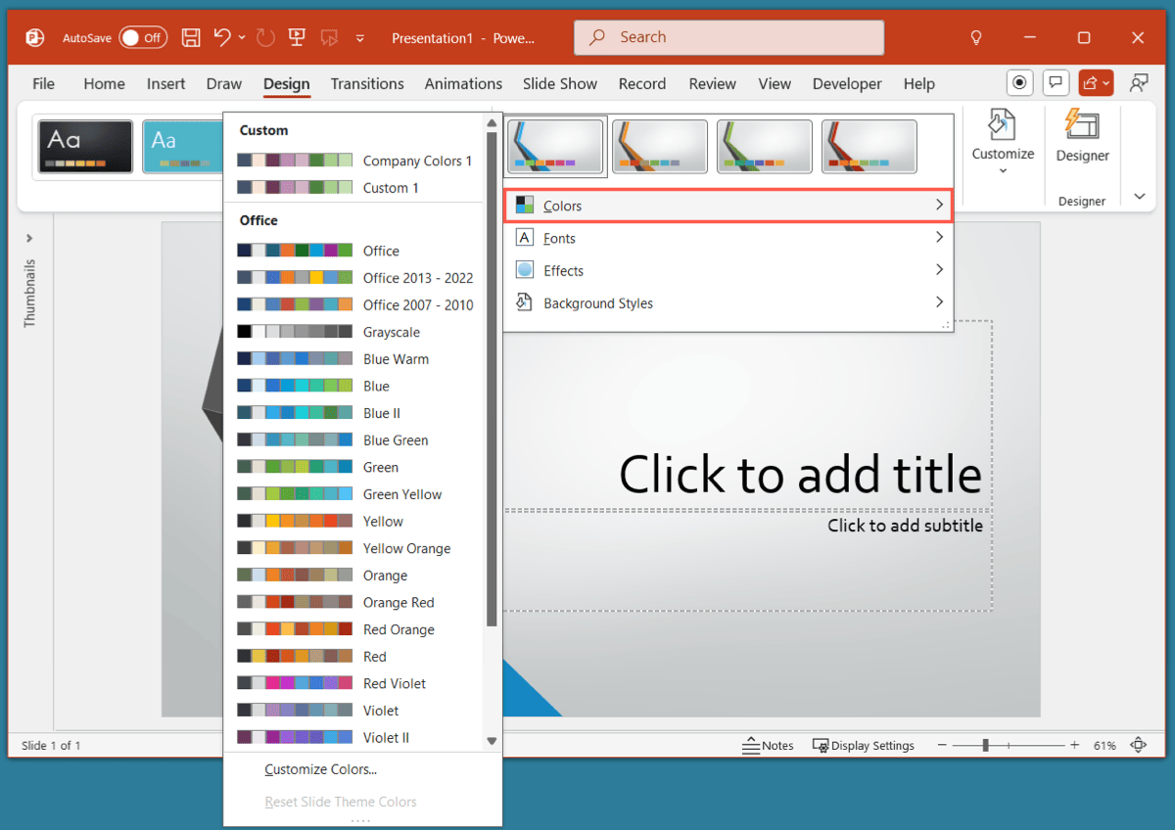
Task: Expand the Fonts submenu
Action: [x=729, y=238]
